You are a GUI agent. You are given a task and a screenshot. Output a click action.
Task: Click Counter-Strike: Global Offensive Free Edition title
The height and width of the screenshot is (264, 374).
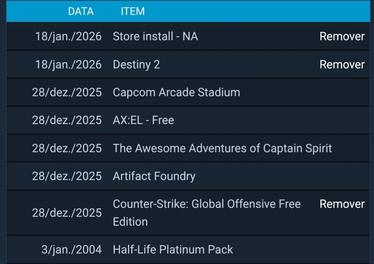pyautogui.click(x=206, y=204)
